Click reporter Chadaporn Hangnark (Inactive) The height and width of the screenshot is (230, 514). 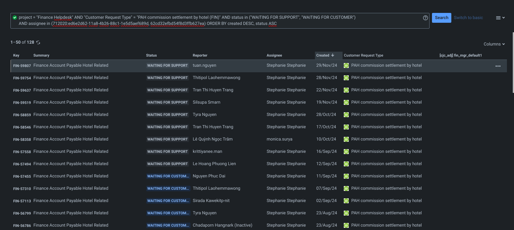tap(222, 225)
